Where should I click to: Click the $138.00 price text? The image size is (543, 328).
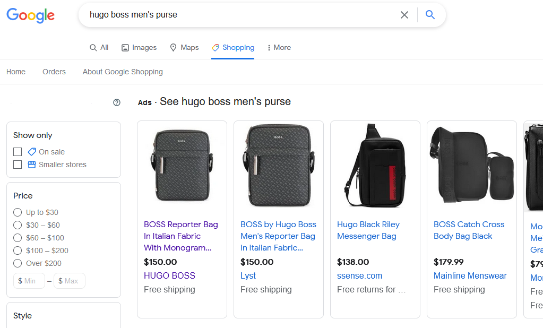(353, 262)
